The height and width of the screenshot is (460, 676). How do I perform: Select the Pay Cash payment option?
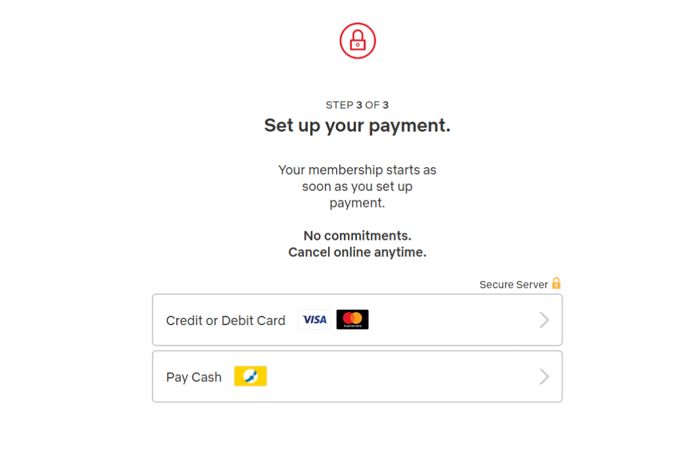click(x=356, y=377)
